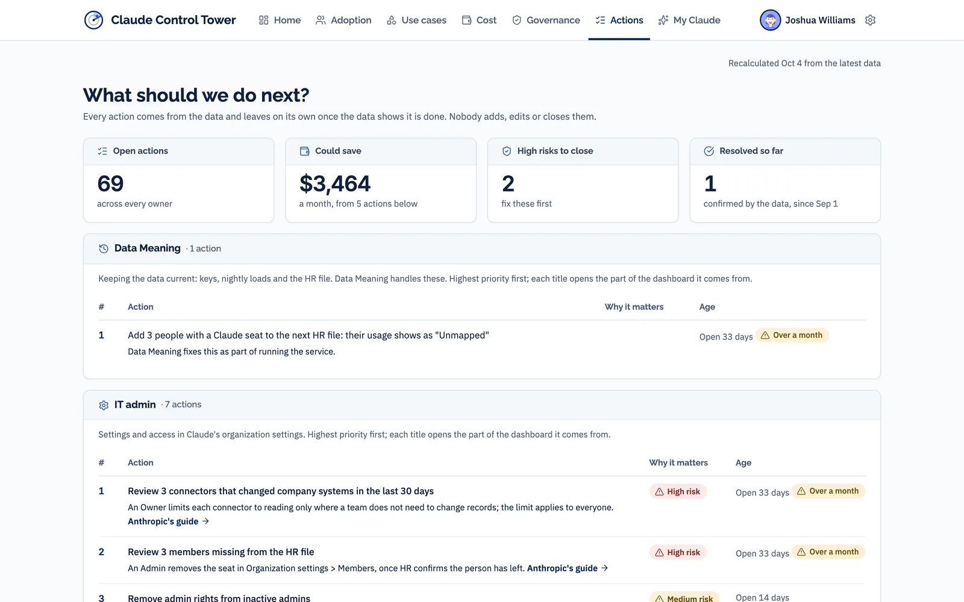Click the Over a month badge on the HR file row
Viewport: 964px width, 602px height.
coord(828,552)
